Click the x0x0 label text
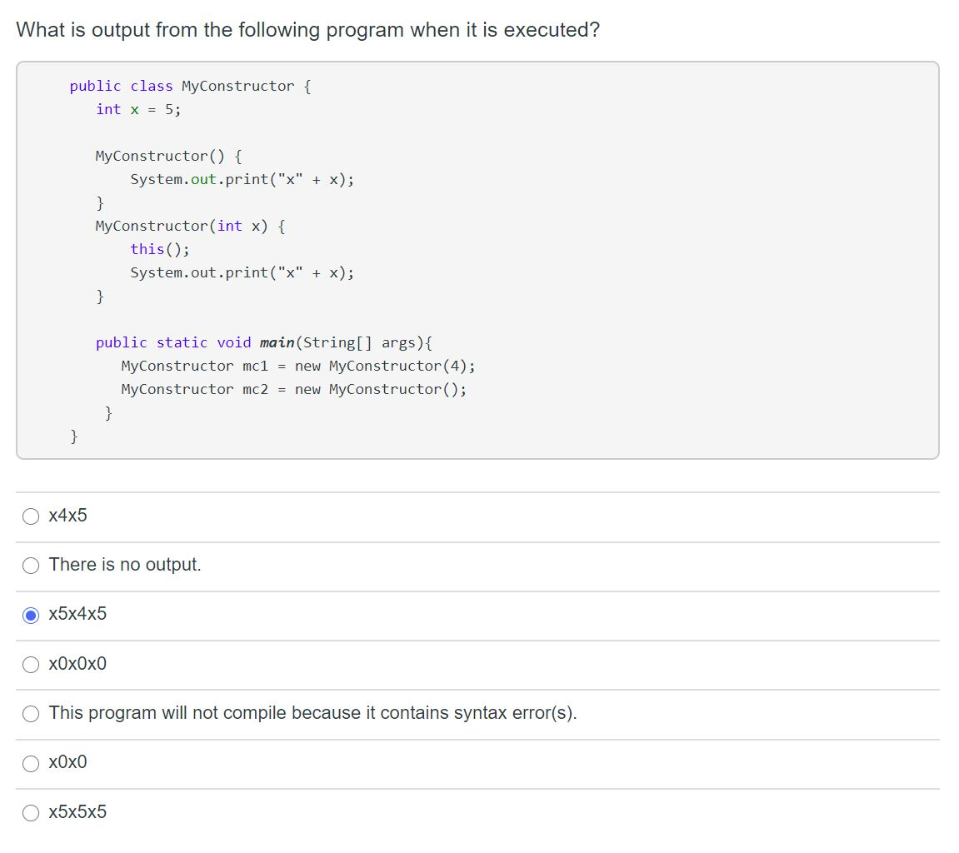 coord(68,762)
